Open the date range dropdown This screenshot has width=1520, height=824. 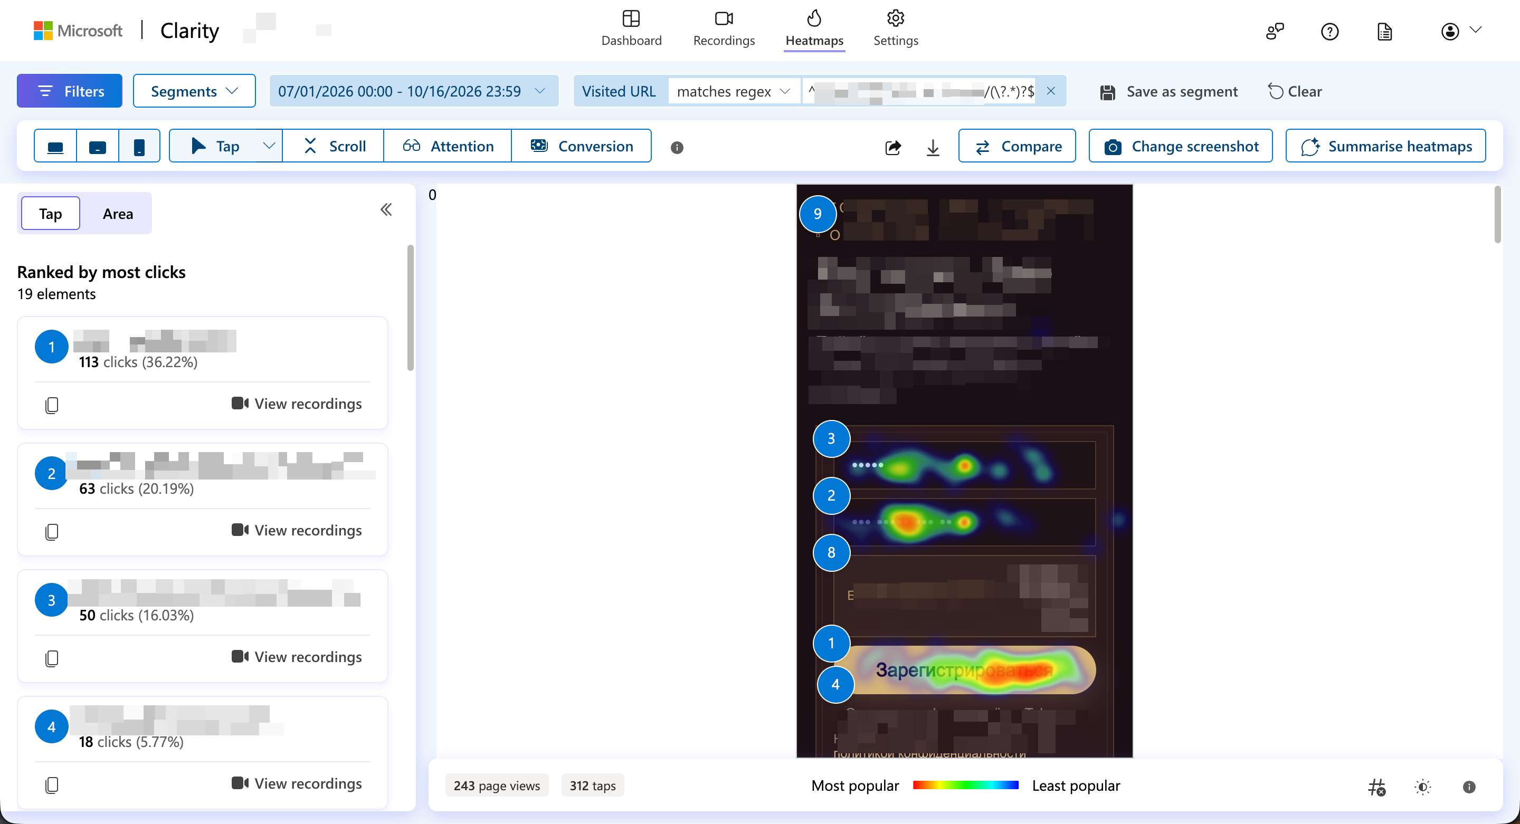click(414, 91)
